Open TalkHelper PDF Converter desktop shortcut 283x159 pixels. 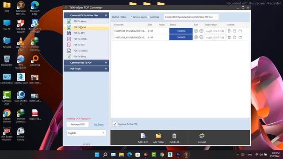[x=21, y=8]
